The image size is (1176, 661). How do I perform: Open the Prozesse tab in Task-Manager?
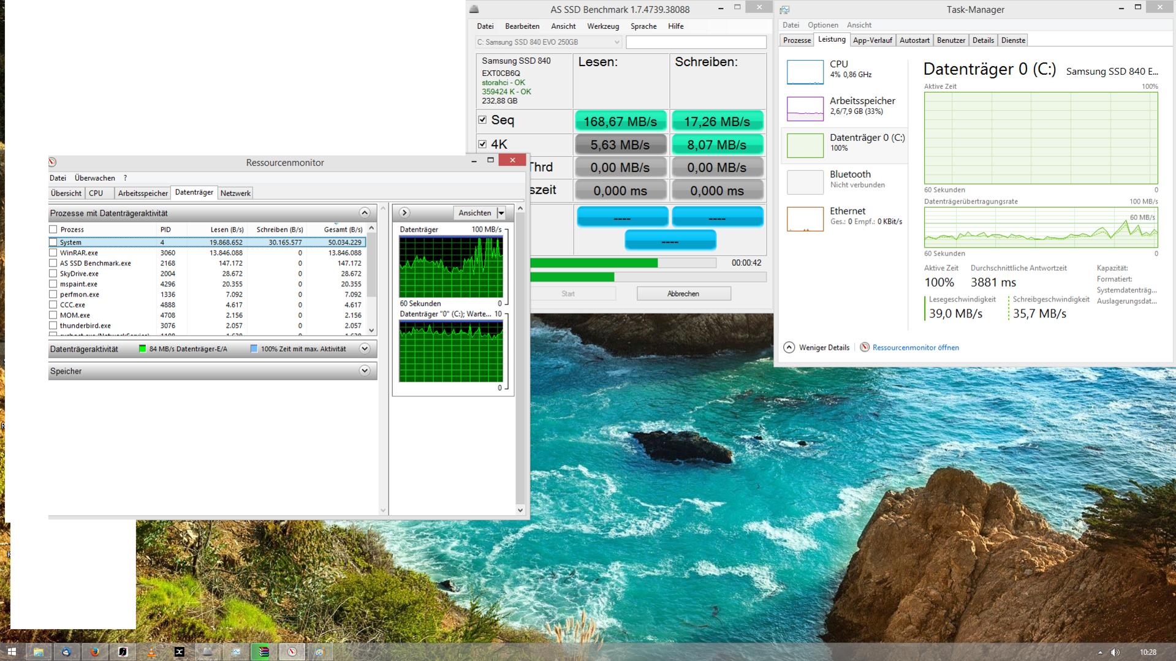[x=797, y=40]
